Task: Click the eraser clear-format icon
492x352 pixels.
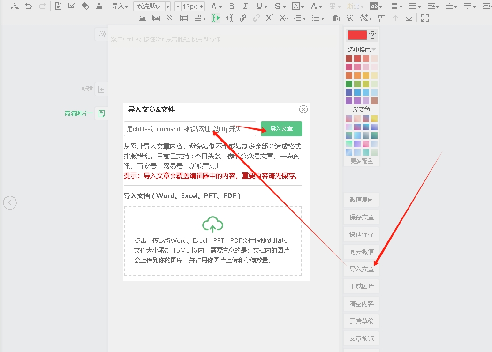Action: (x=85, y=6)
